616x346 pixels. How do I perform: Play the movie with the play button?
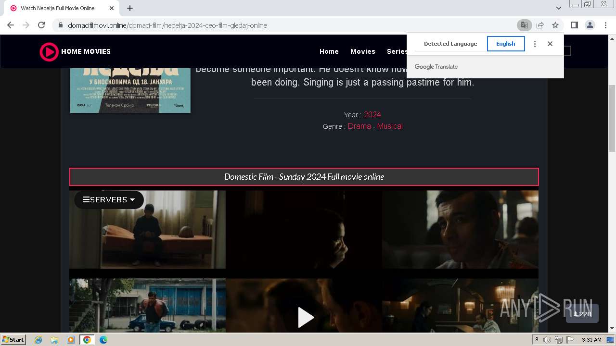point(306,317)
